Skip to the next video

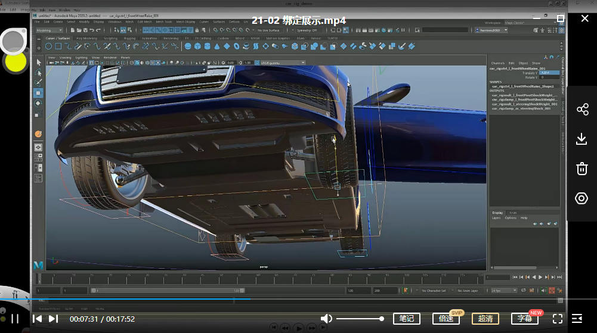[x=53, y=319]
